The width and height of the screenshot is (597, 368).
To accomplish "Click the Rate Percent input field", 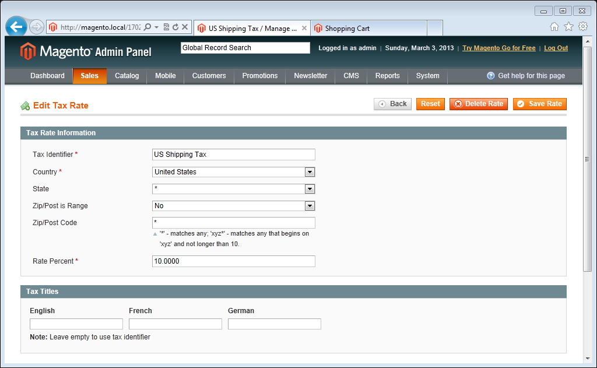I will [233, 261].
